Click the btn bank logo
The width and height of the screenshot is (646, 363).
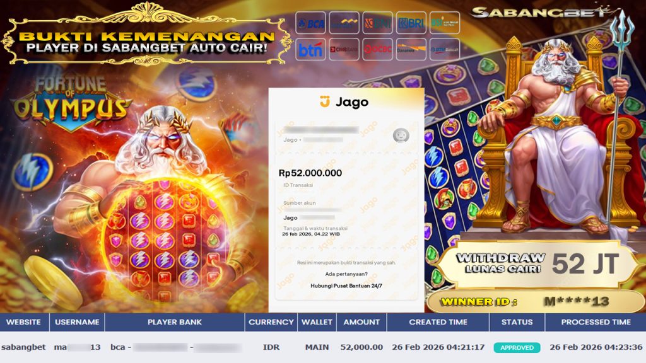click(310, 49)
